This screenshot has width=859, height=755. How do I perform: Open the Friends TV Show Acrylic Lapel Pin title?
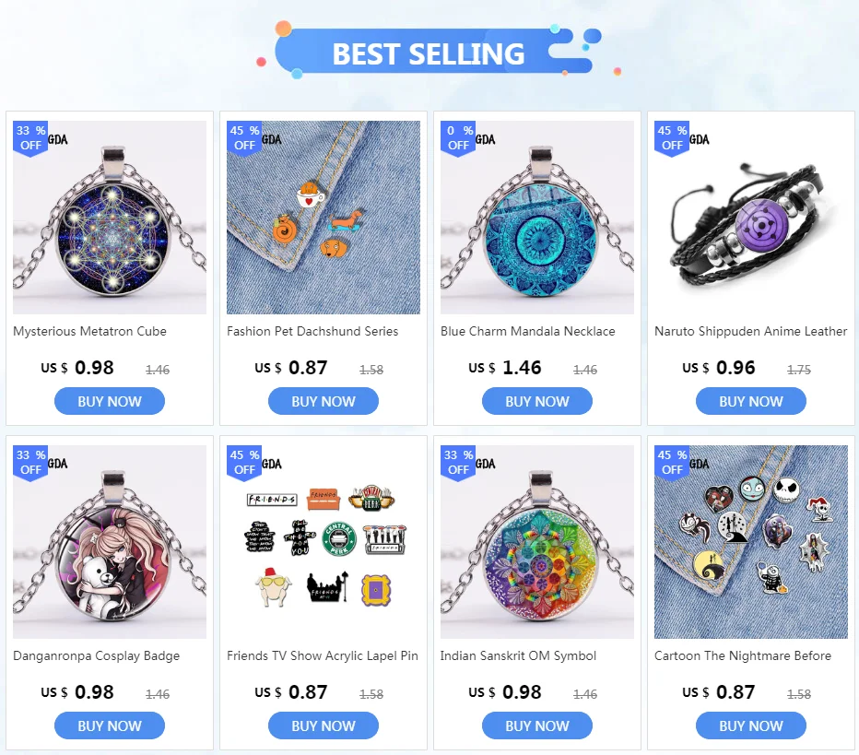[x=323, y=655]
